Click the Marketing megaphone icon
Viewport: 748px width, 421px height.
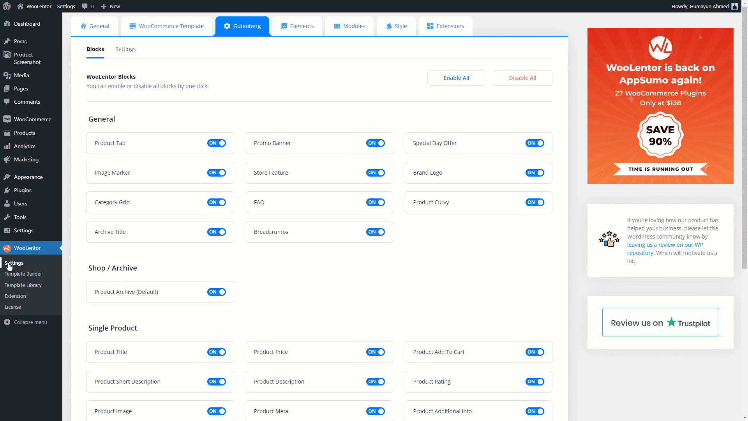click(7, 159)
